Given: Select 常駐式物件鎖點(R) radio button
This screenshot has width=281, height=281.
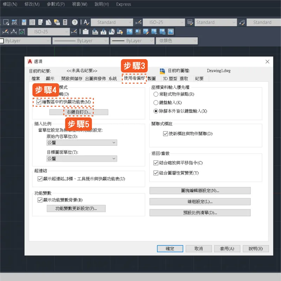Looking at the screenshot, I should [x=156, y=94].
